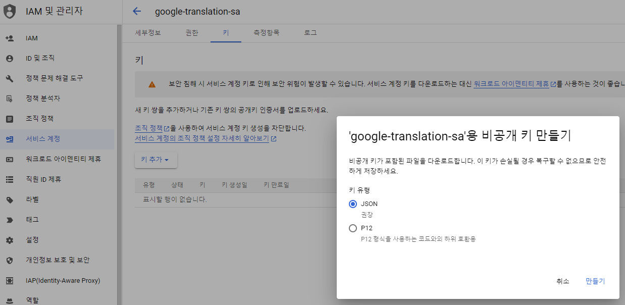Image resolution: width=625 pixels, height=305 pixels.
Task: Click the 유형 column header
Action: click(x=149, y=185)
